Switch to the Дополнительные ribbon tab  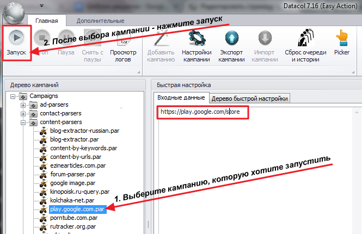click(x=100, y=21)
